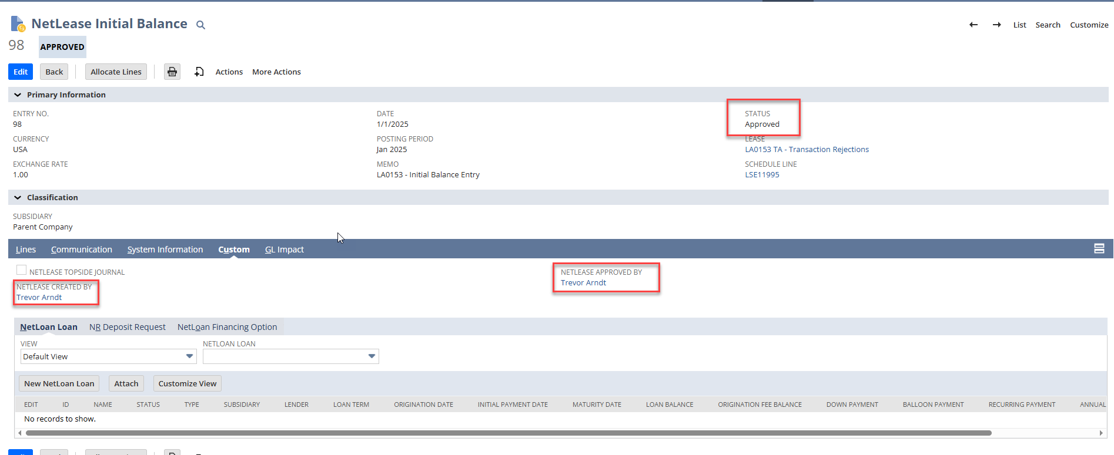Open the NR Deposit Request subtab

point(128,327)
